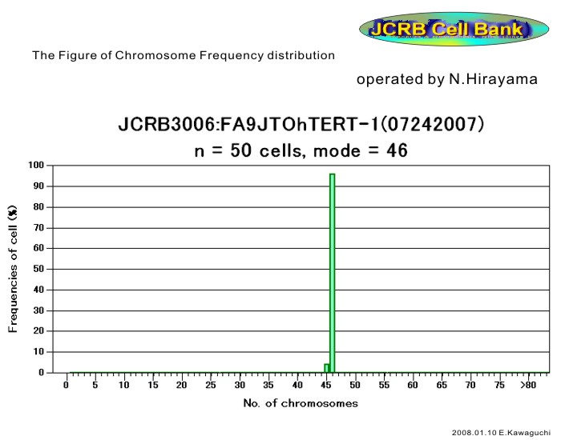Click the 75 tick label on the x-axis
This screenshot has height=440, width=561.
499,385
